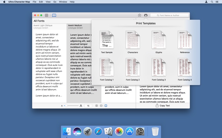Open System Preferences from the Dock
Screen dimensions: 222x138
[140, 132]
